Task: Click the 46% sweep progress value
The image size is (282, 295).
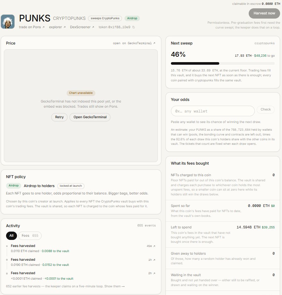Action: [x=178, y=54]
